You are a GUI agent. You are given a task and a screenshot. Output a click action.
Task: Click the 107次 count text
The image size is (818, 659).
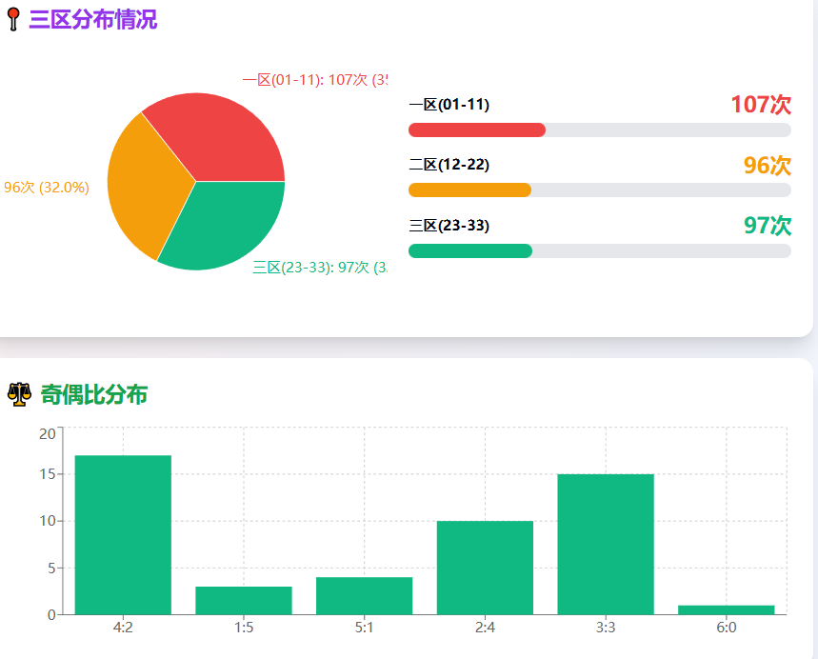coord(761,105)
